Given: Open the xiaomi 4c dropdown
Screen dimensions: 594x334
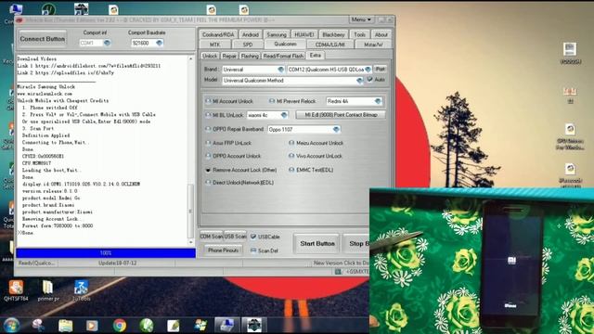Looking at the screenshot, I should click(x=284, y=115).
